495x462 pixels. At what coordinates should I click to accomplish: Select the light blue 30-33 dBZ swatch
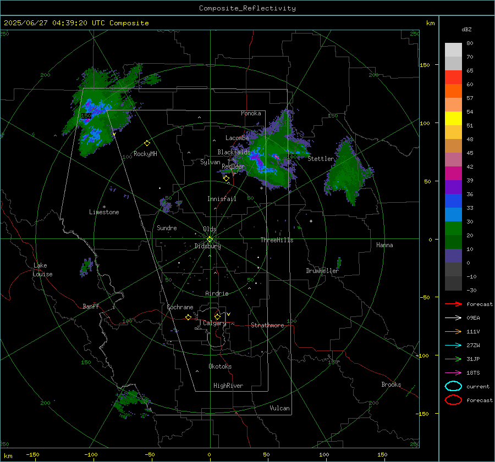[453, 215]
